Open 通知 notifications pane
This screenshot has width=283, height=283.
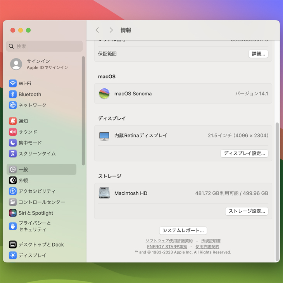point(23,121)
